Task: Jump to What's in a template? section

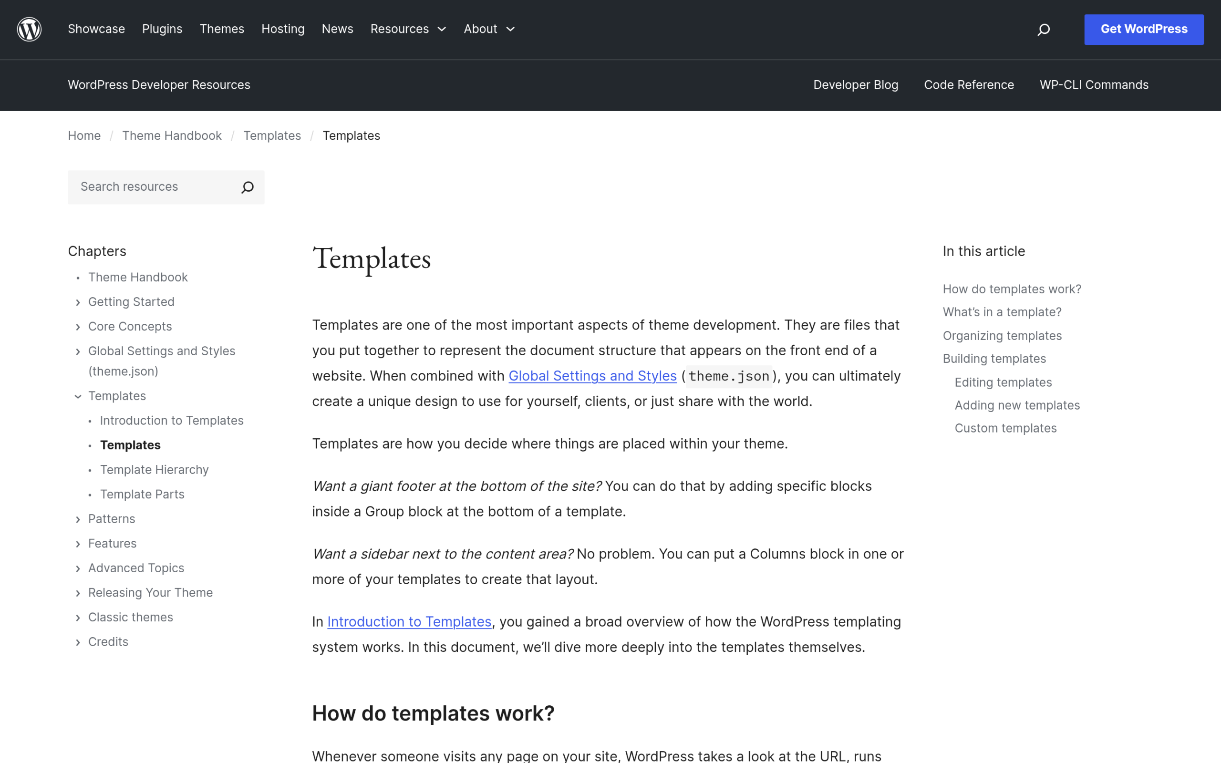Action: click(1002, 312)
